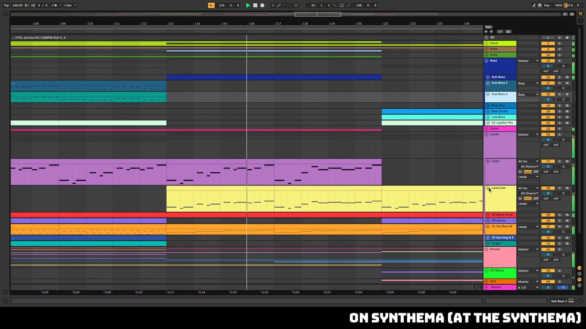The image size is (586, 329).
Task: Click bar 116 on the timeline ruler
Action: point(251,23)
